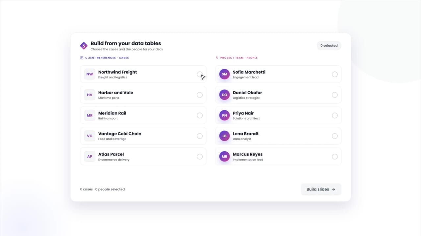Click the Logistics strategist role text
Screen dimensions: 421x236
pos(246,98)
